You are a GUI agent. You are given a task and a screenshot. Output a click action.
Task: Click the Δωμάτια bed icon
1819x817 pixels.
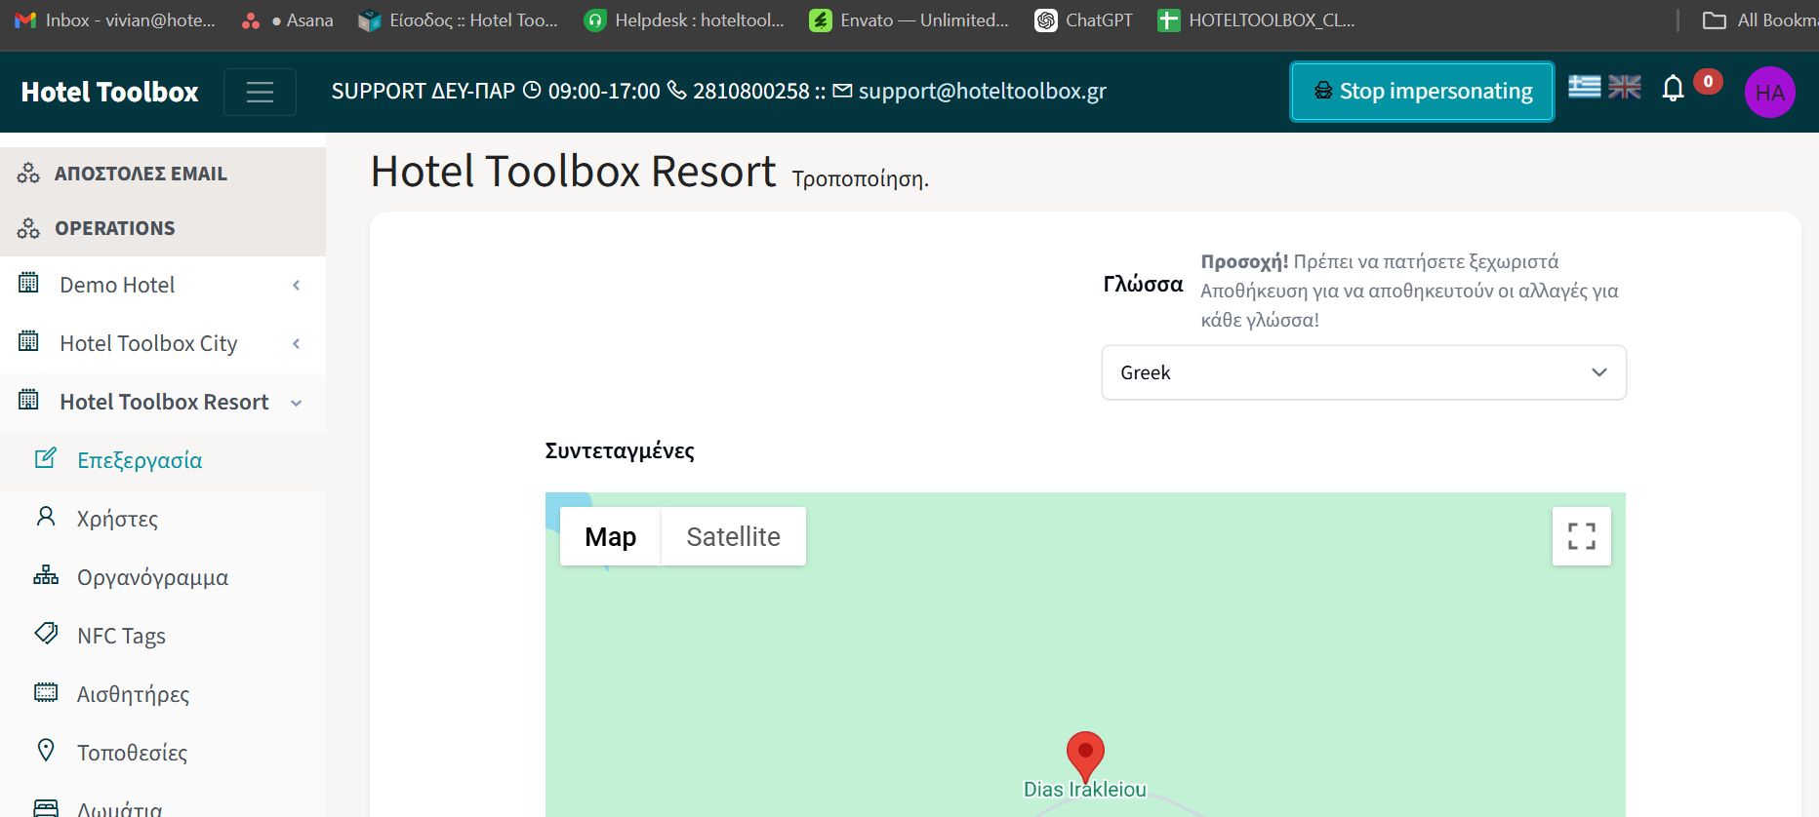click(46, 807)
